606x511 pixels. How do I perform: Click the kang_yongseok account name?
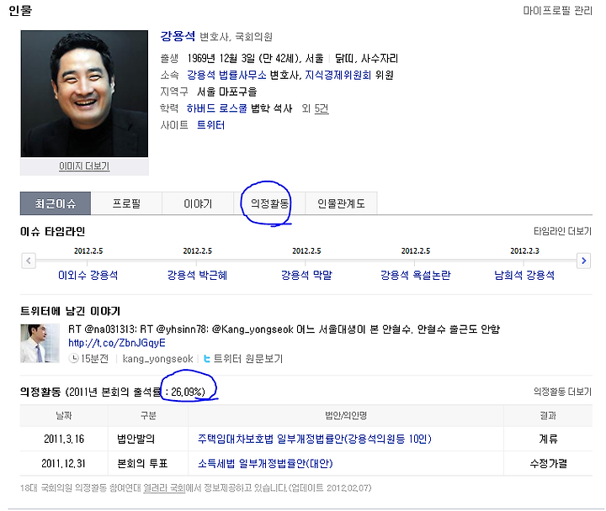pos(157,359)
